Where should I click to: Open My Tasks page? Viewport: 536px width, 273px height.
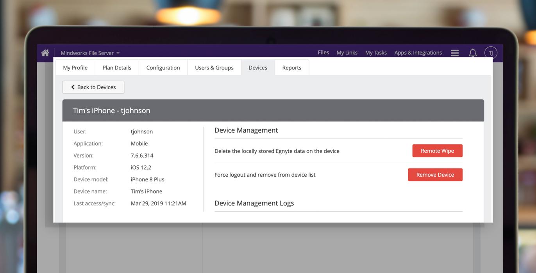(x=376, y=53)
